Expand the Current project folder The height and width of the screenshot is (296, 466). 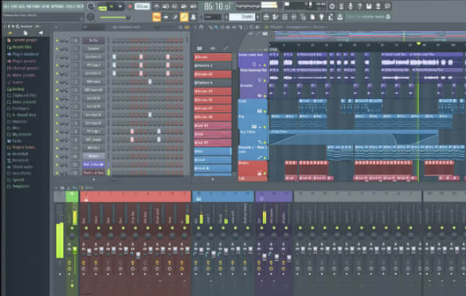click(22, 40)
